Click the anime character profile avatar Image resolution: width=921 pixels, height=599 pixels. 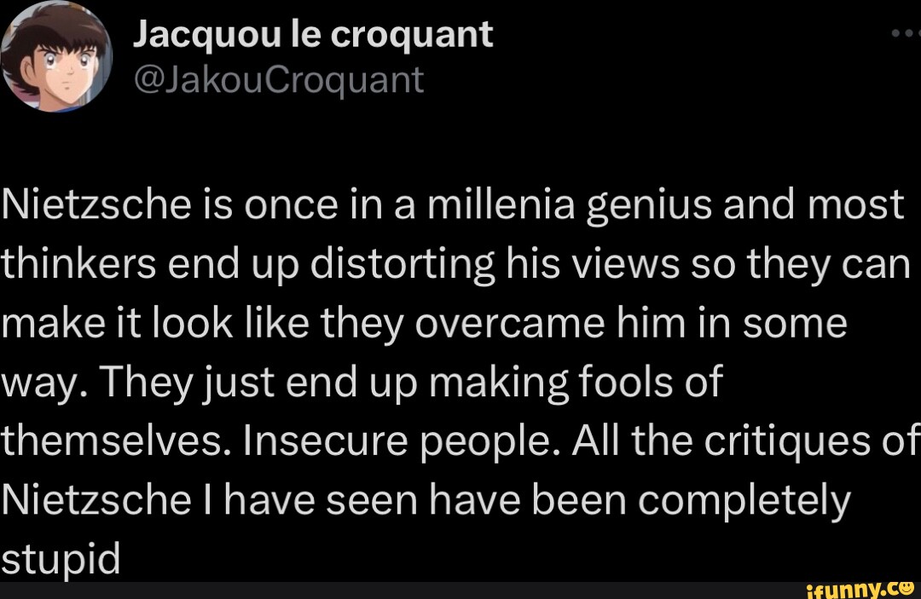[57, 58]
